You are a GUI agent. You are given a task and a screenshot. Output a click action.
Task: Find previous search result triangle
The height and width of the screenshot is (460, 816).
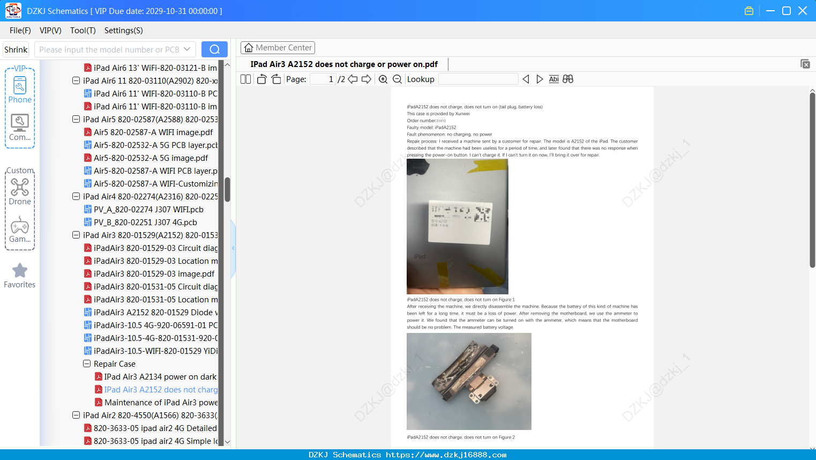pos(526,79)
